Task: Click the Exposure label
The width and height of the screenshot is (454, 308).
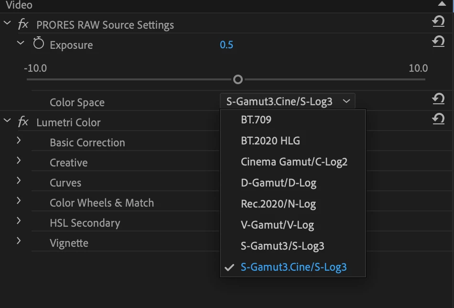Action: point(71,45)
